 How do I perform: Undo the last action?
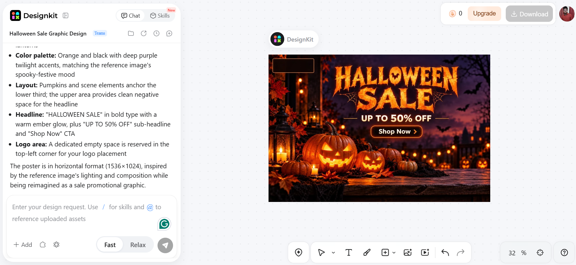click(445, 253)
